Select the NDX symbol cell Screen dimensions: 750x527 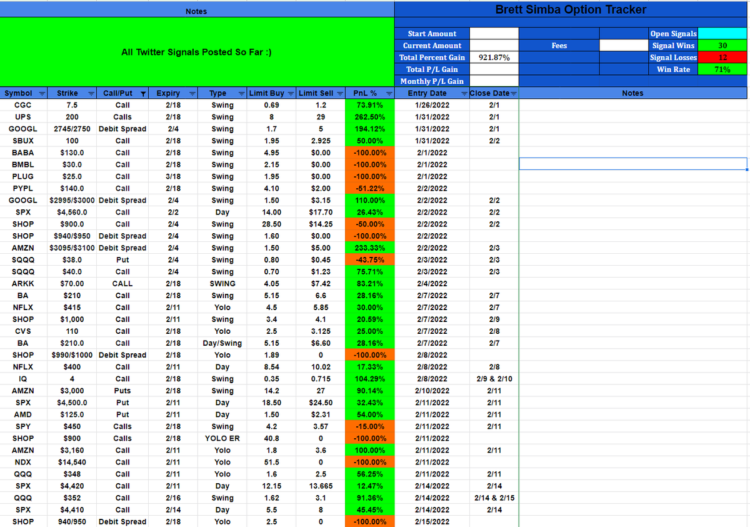23,462
